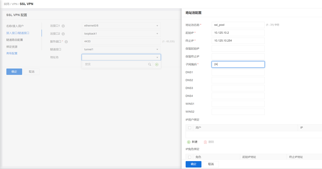This screenshot has height=169, width=322.
Task: Click 地址池名称 field with ssl_pool
Action: click(238, 25)
